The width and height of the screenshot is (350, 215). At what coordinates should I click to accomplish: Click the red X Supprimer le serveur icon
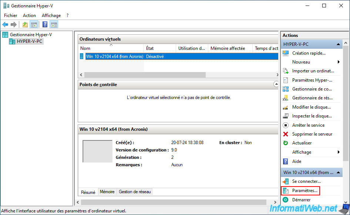tap(286, 134)
